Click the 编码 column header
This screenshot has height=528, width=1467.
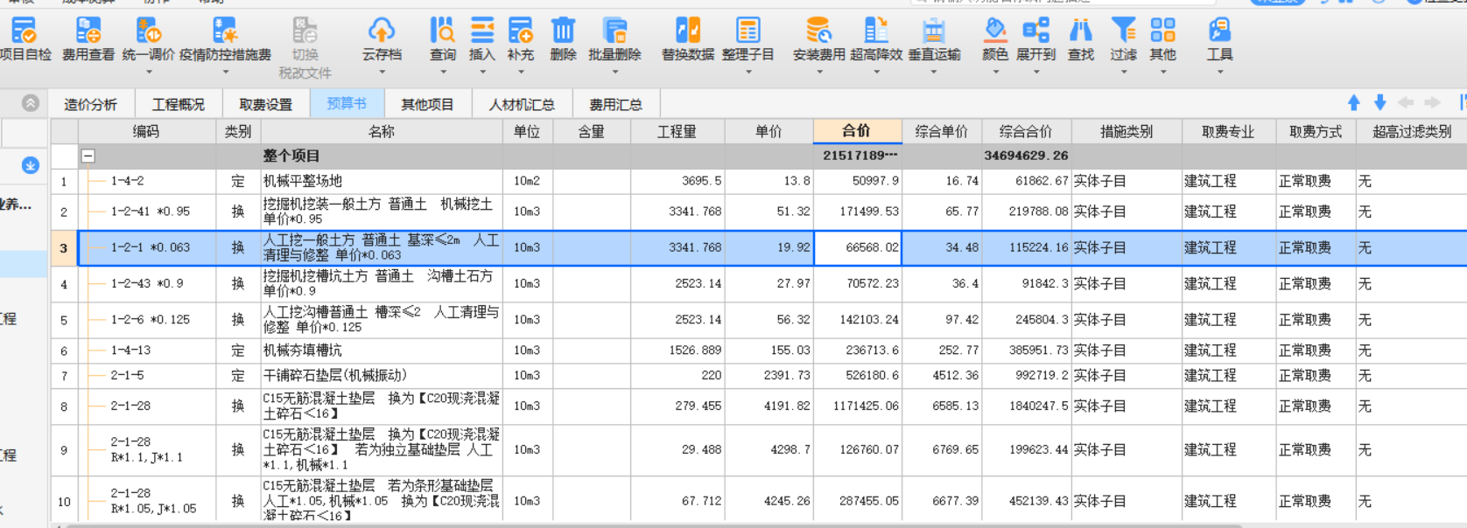[146, 131]
